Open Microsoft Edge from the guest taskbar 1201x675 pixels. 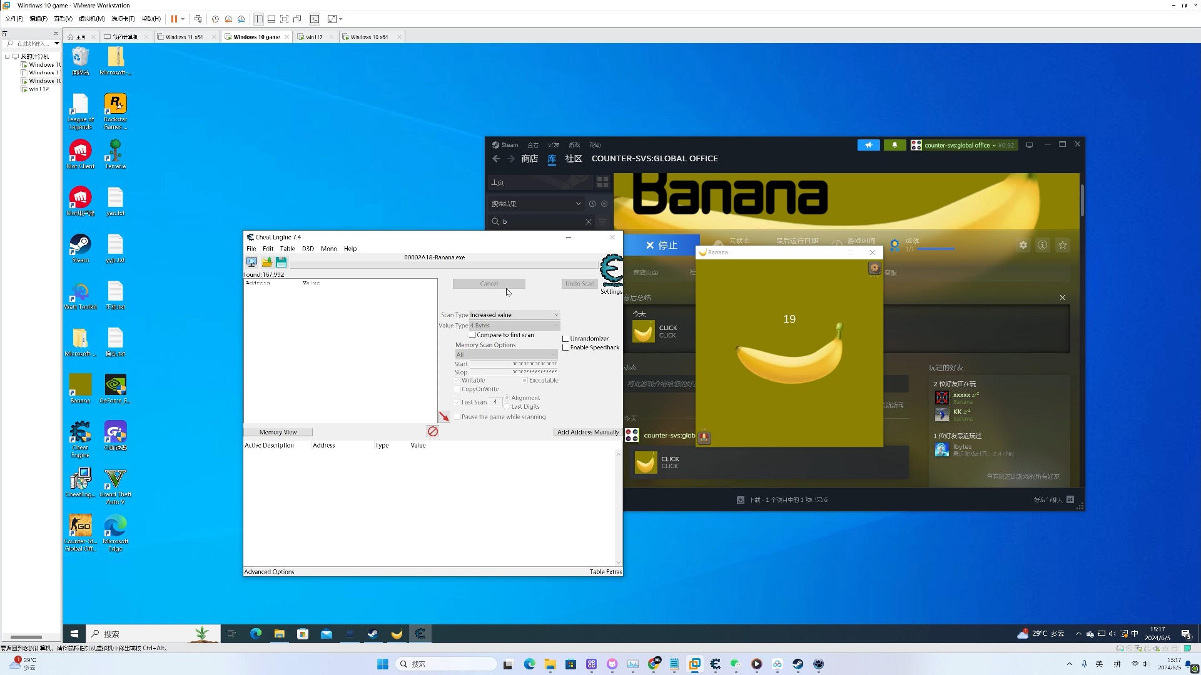(256, 634)
